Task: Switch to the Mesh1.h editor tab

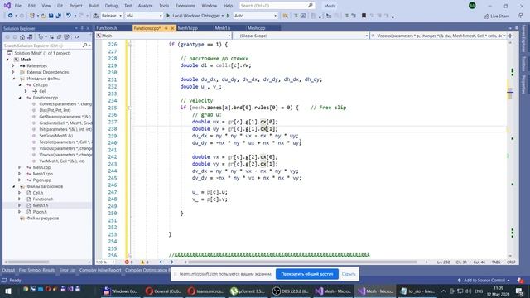Action: (x=223, y=28)
